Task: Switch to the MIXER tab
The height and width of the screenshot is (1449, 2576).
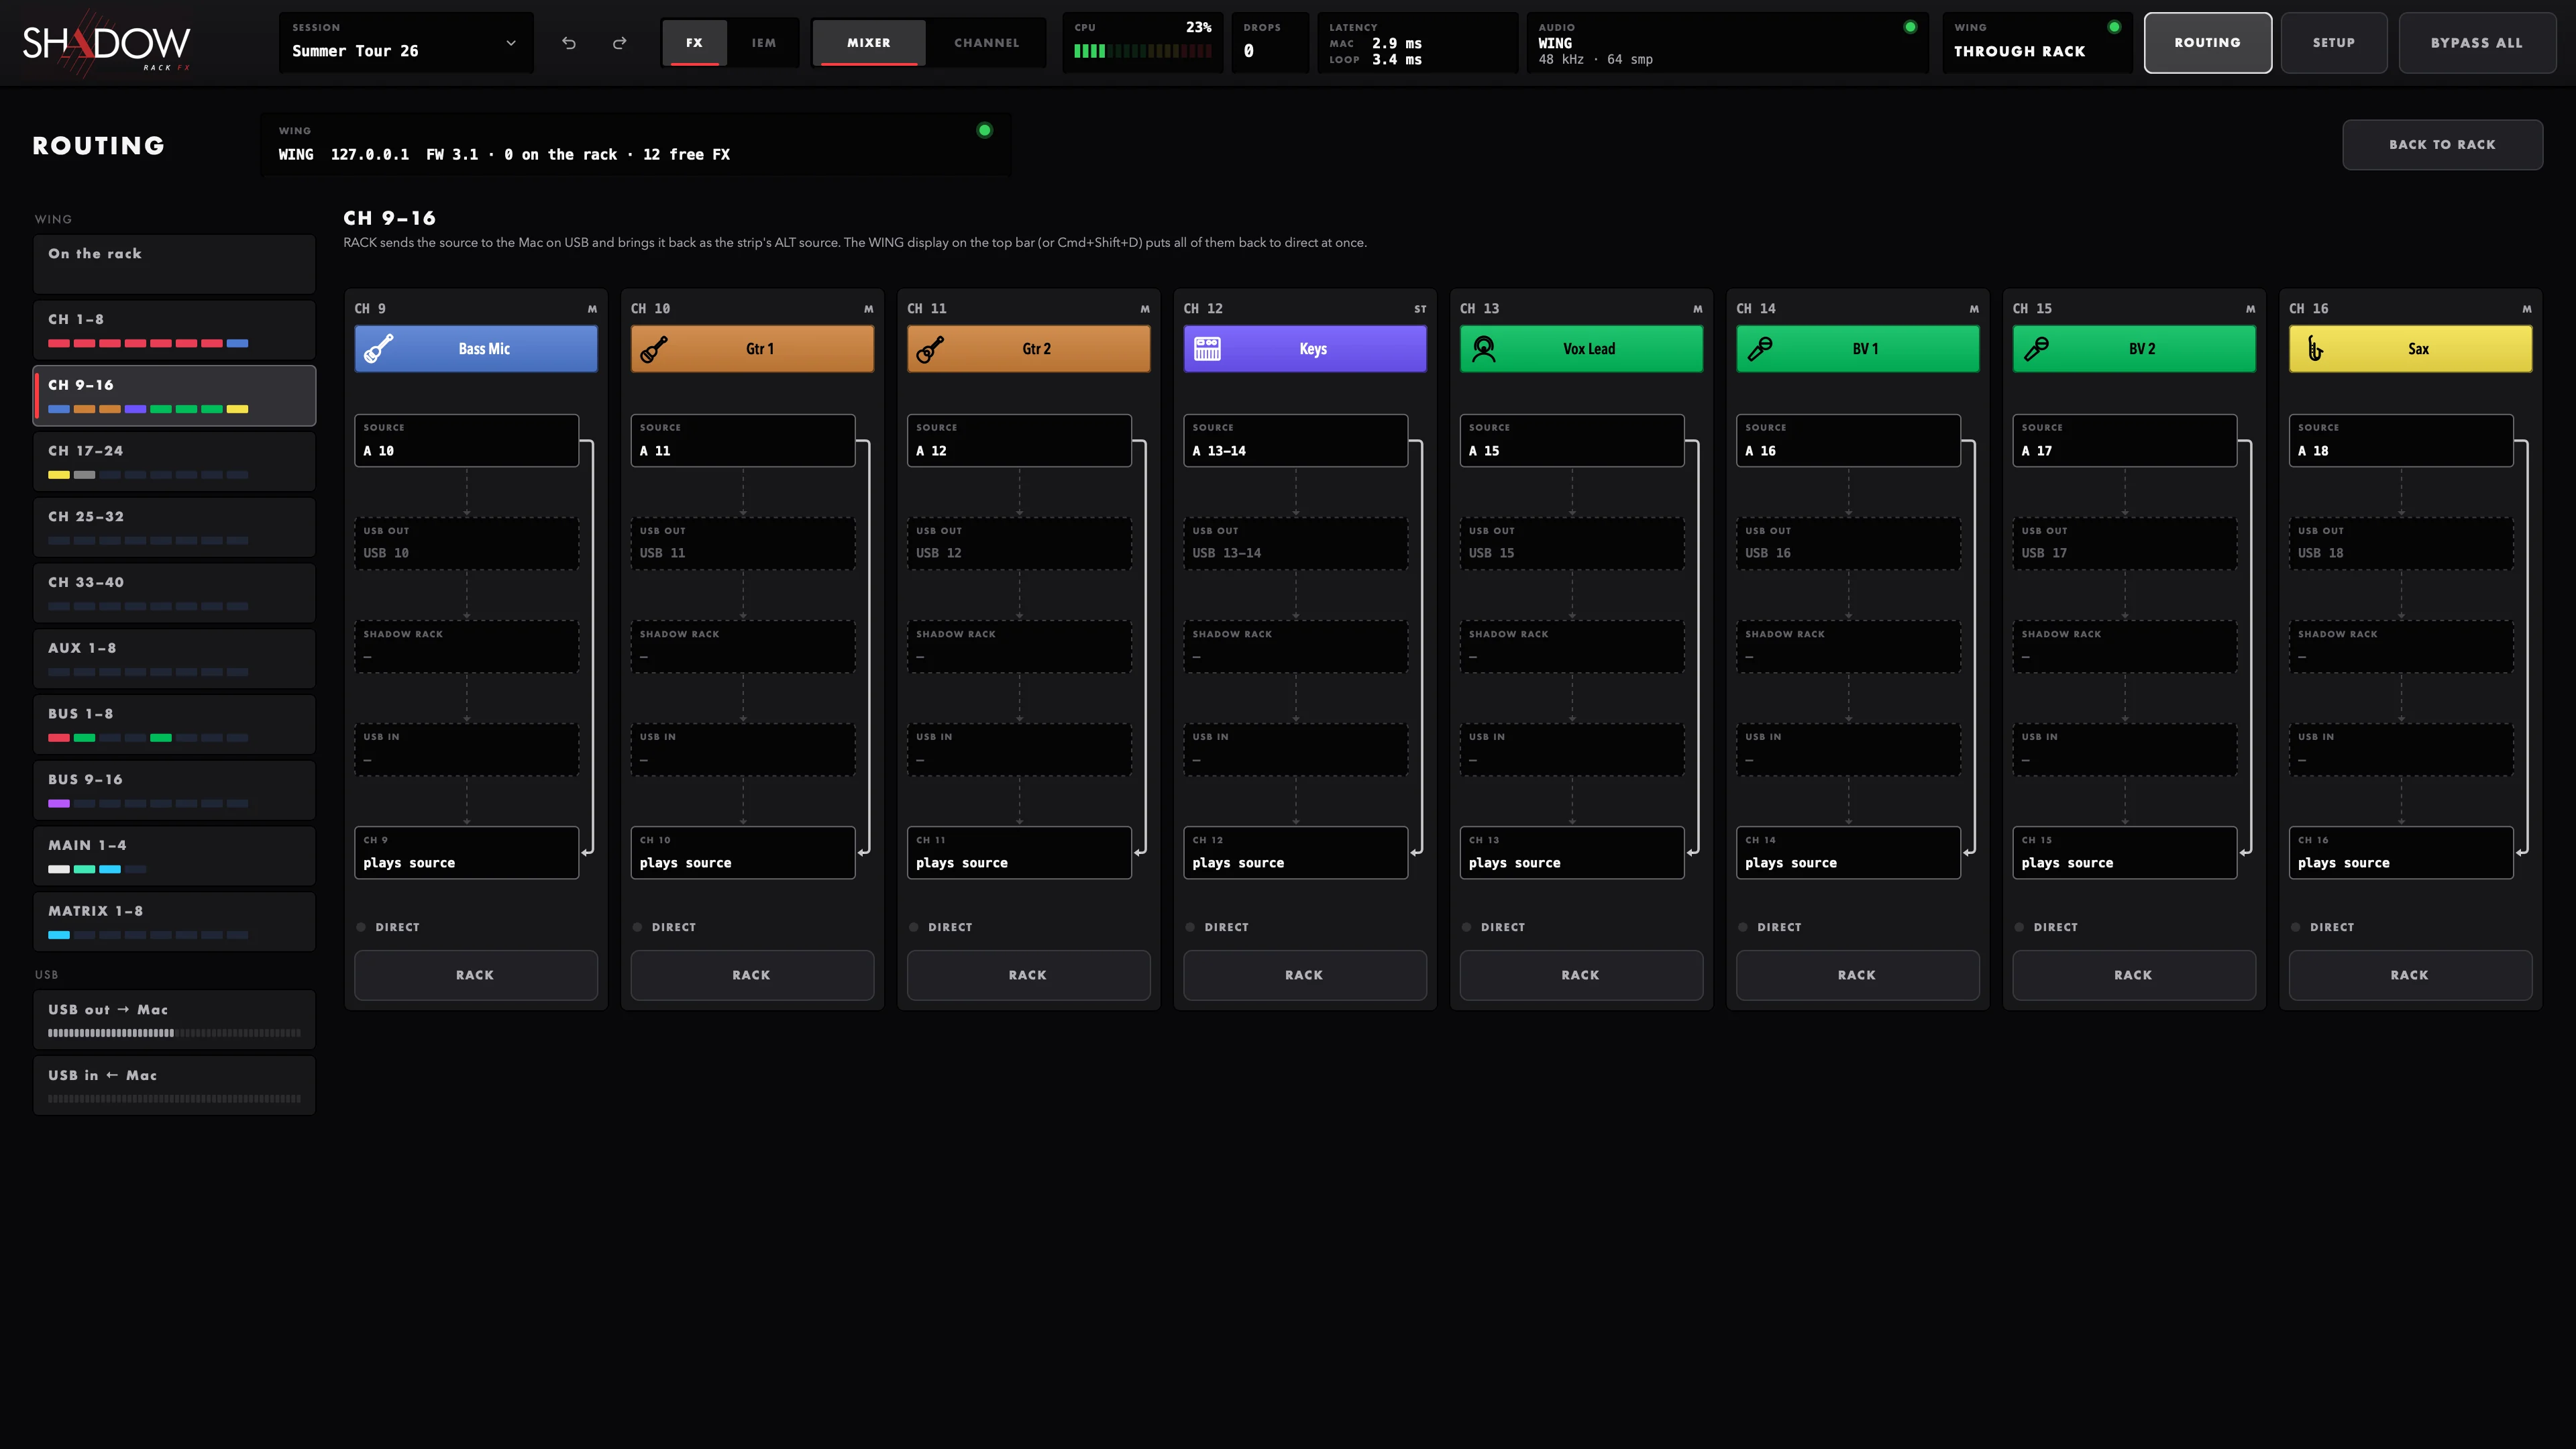Action: (869, 43)
